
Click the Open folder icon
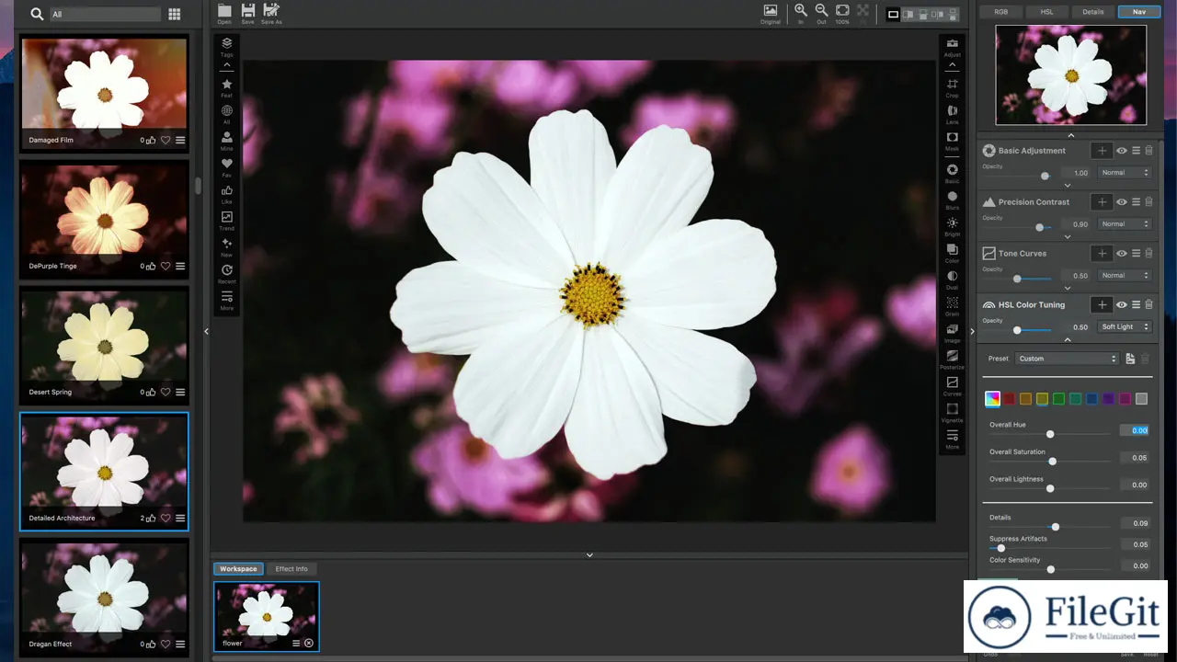coord(224,12)
